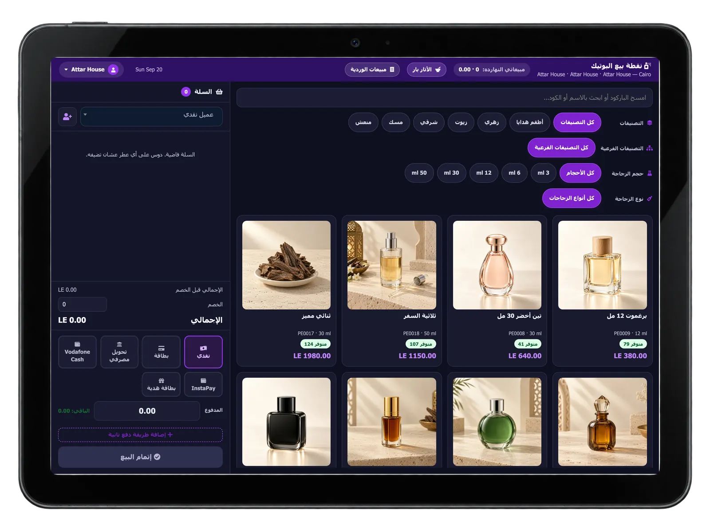Click the flask icon beside حجم الزجاجة
Image resolution: width=710 pixels, height=532 pixels.
click(650, 173)
